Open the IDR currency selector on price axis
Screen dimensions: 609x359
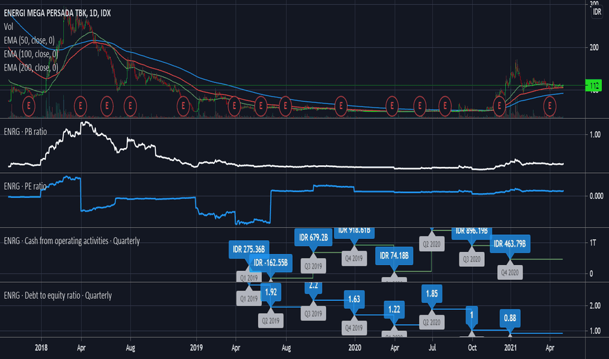coord(597,12)
